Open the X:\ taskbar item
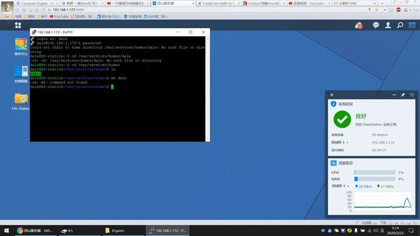The height and width of the screenshot is (236, 420). tap(79, 230)
